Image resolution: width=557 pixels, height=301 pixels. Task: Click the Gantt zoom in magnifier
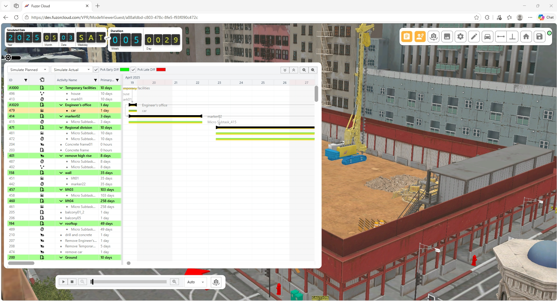(x=304, y=70)
